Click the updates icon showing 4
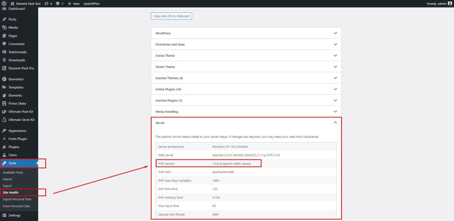The width and height of the screenshot is (454, 221). [46, 4]
